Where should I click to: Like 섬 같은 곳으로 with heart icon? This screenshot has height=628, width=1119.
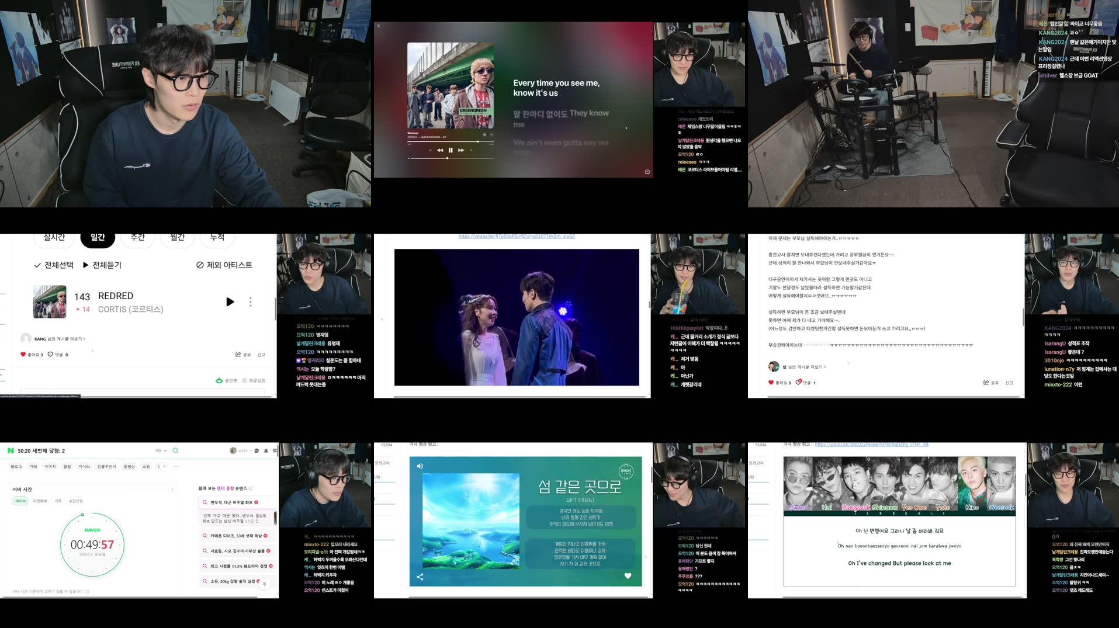pos(628,575)
